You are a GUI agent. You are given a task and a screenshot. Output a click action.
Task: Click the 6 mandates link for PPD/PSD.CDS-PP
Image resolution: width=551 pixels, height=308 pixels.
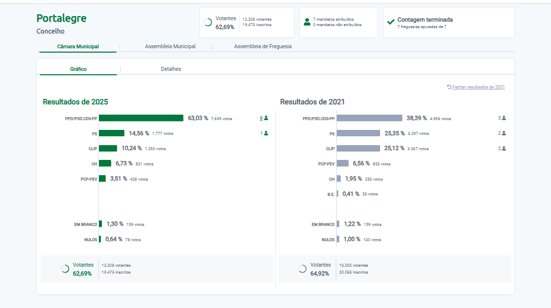[261, 118]
